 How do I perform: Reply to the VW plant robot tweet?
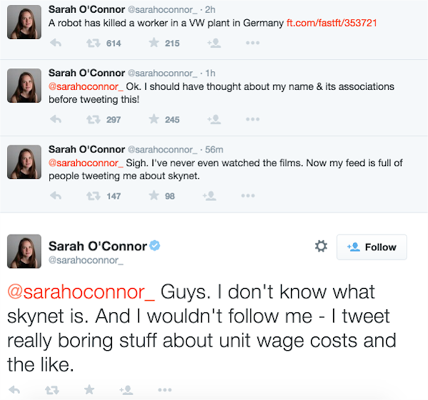(55, 43)
